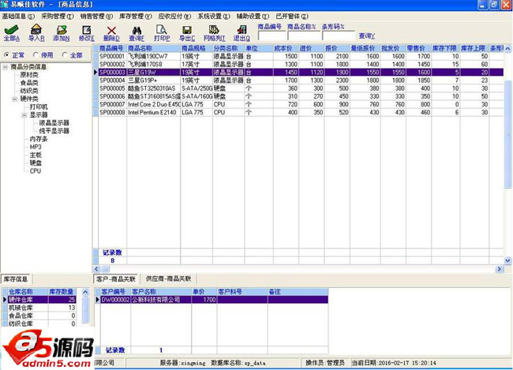
Task: Collapse the 硬件类 tree node
Action: tap(15, 99)
